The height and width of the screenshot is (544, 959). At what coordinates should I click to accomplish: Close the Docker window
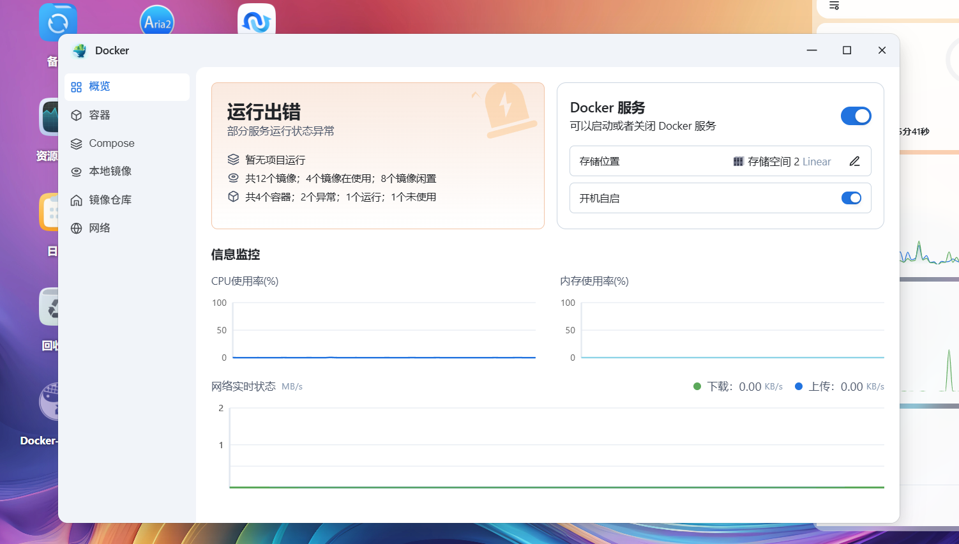tap(882, 50)
